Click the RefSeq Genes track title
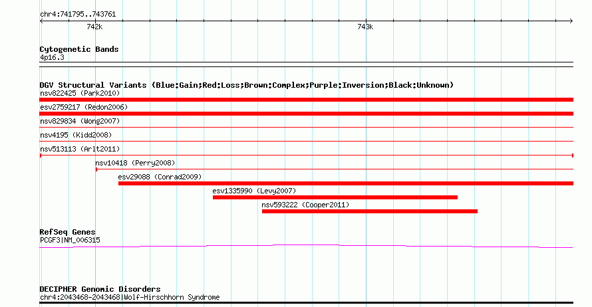The width and height of the screenshot is (592, 307). [67, 232]
